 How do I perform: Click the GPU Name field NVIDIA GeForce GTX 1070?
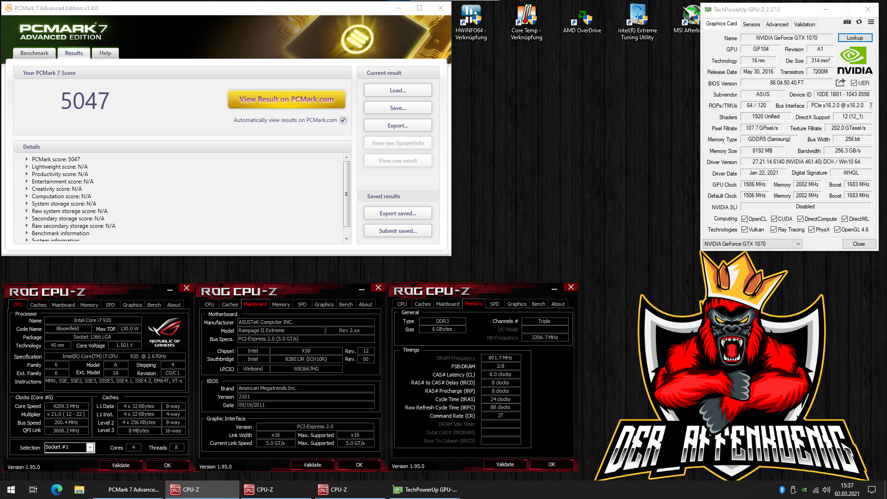pyautogui.click(x=786, y=38)
